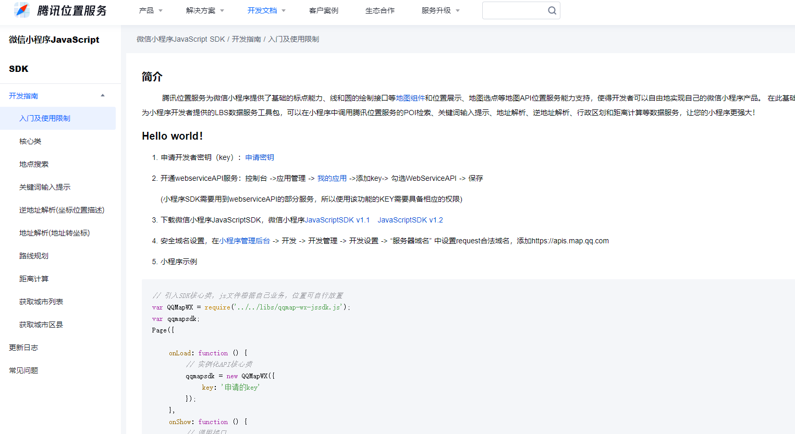Download JavaScriptSDK v1.2 link
795x434 pixels.
pos(410,220)
